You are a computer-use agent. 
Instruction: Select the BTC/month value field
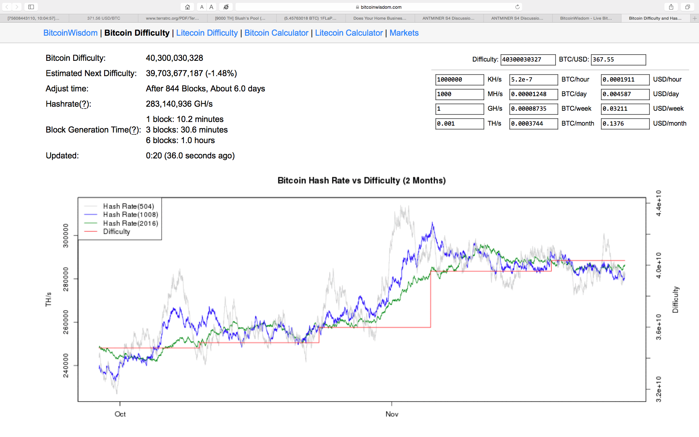point(533,124)
